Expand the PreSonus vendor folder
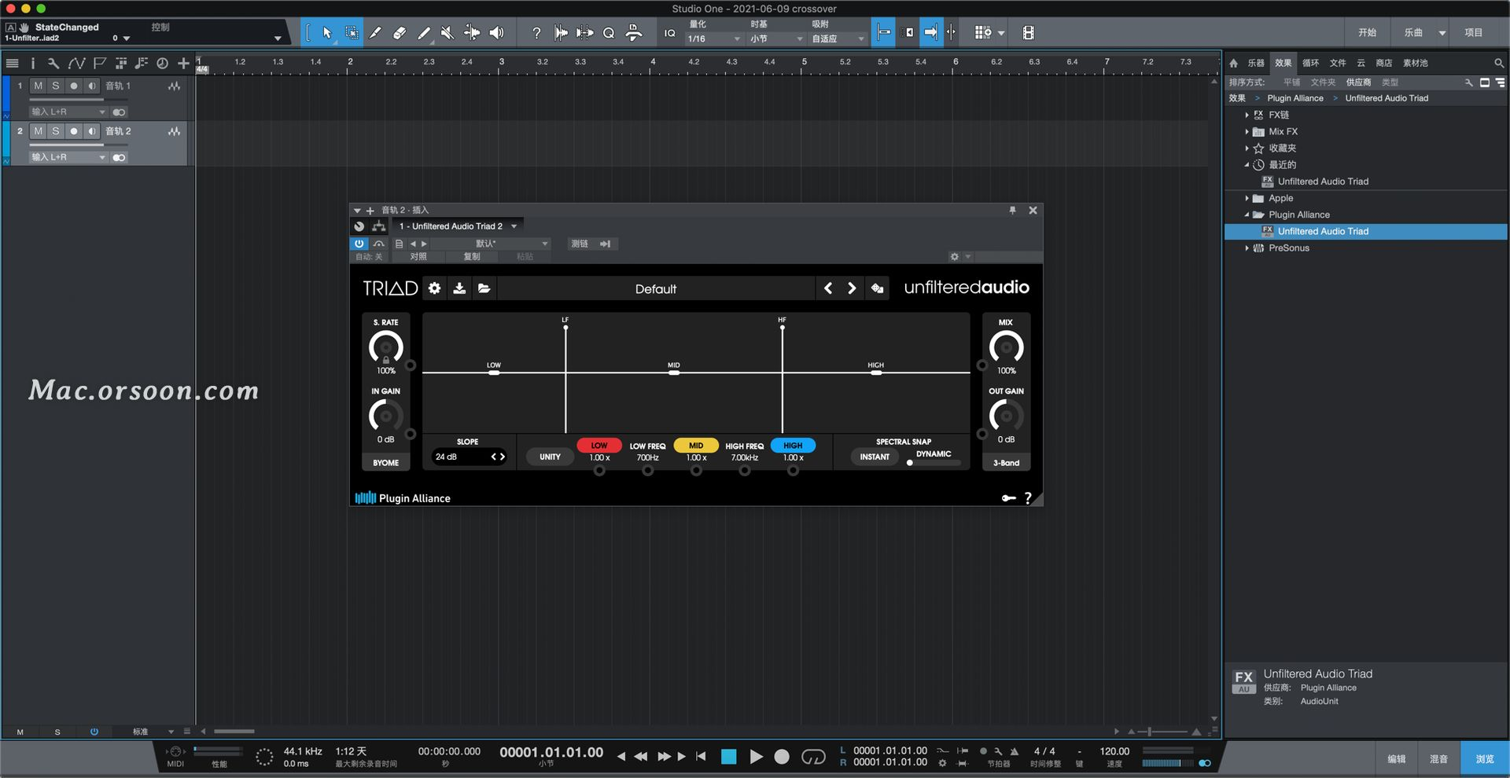The height and width of the screenshot is (778, 1510). point(1247,248)
